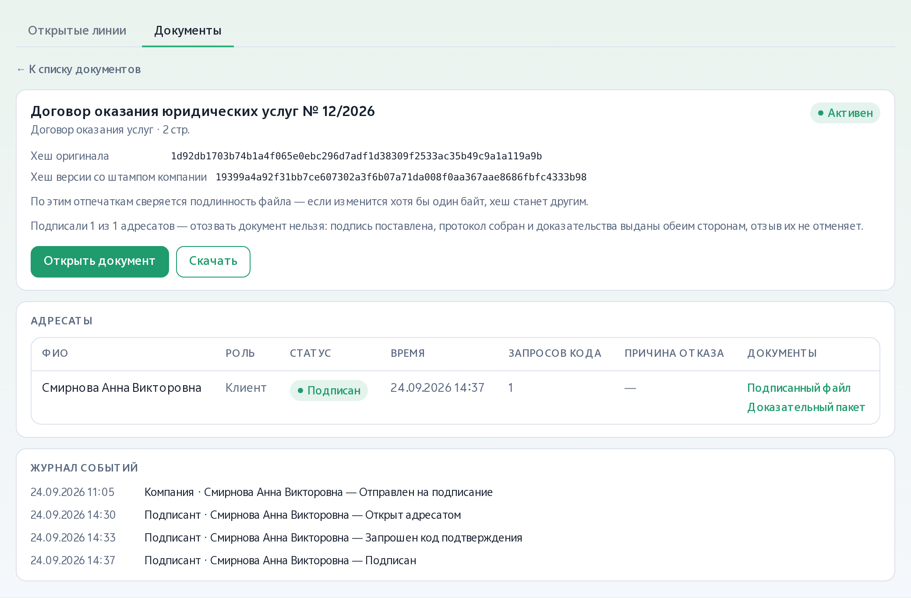This screenshot has height=598, width=911.
Task: Click the log entry Запрошен код подтверждения
Action: click(333, 538)
